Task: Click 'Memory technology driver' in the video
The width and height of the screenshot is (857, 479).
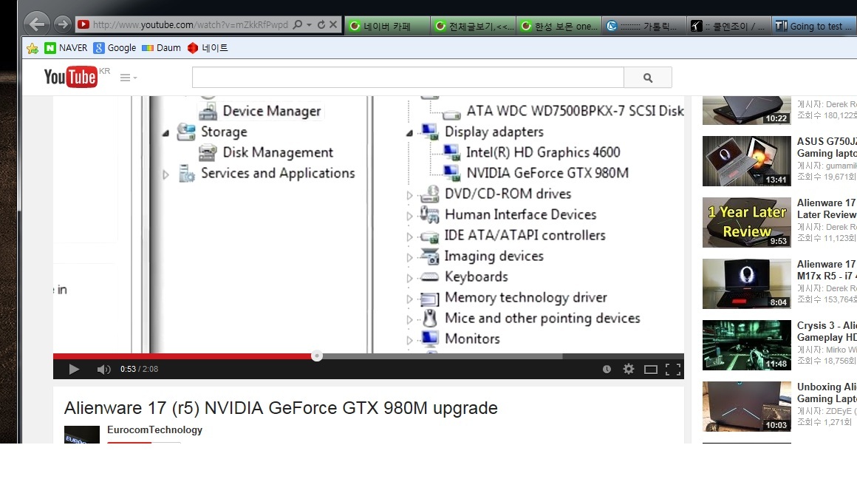Action: [x=526, y=297]
